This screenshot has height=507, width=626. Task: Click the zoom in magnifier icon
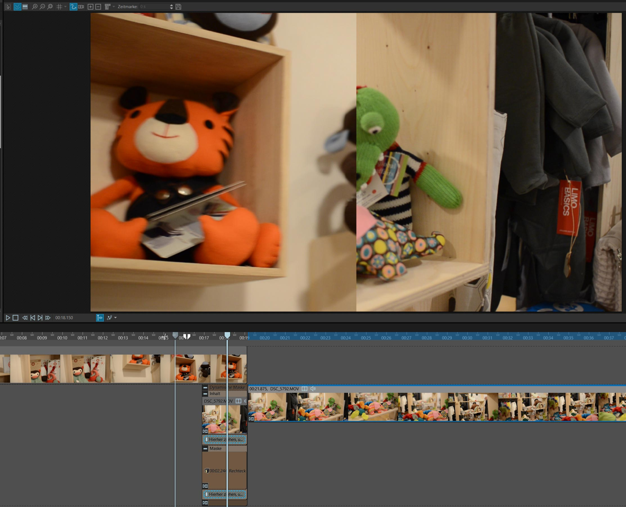[x=34, y=7]
